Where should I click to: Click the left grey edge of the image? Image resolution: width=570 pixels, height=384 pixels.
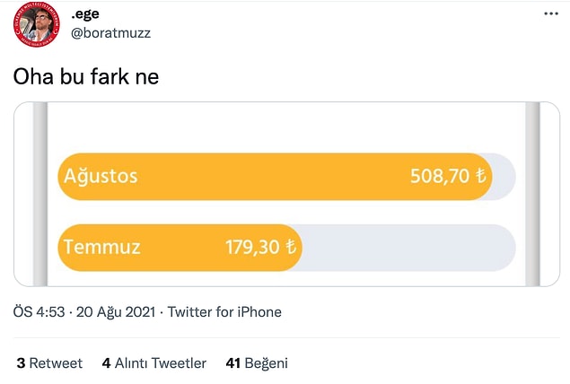[40, 195]
